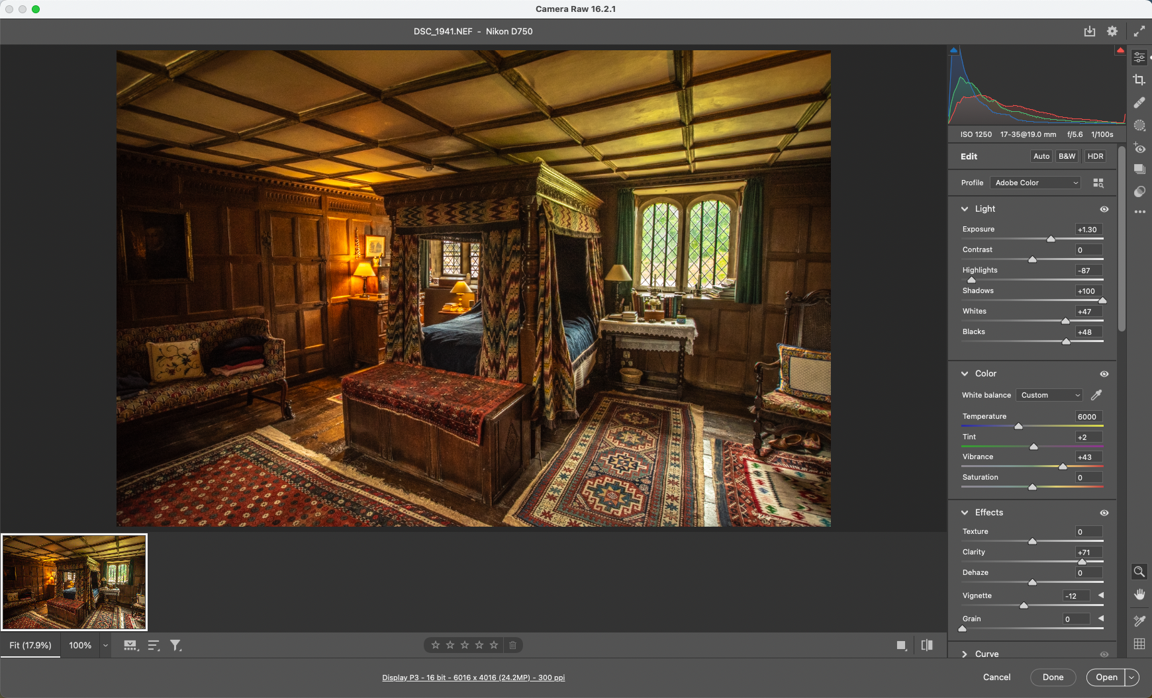Hide Effects panel edits with eye icon

point(1104,513)
